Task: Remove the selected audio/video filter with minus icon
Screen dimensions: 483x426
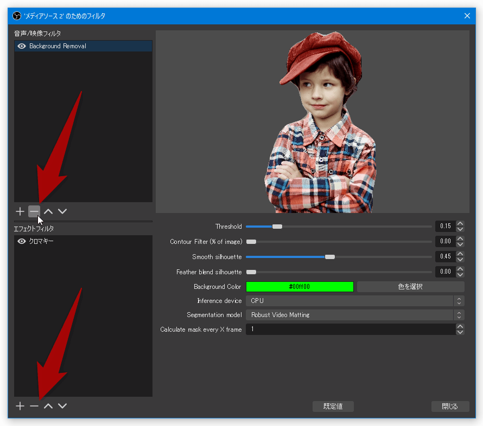Action: pyautogui.click(x=34, y=211)
